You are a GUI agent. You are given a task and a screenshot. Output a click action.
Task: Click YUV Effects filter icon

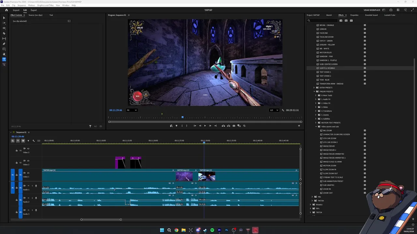pos(351,20)
